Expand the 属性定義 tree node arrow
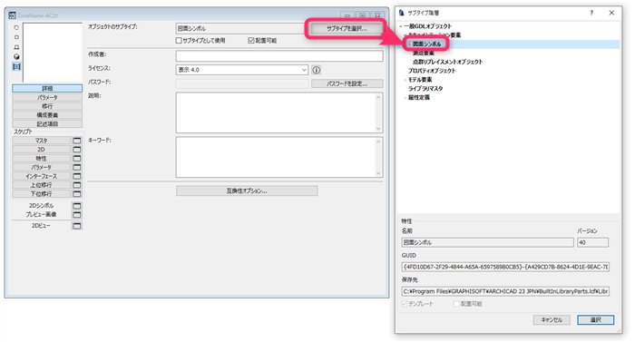The width and height of the screenshot is (635, 342). click(x=405, y=98)
